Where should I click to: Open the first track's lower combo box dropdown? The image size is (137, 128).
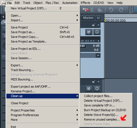[98, 56]
